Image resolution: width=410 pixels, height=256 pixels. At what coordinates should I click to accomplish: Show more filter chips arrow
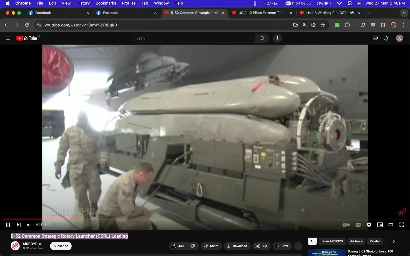[x=394, y=241]
